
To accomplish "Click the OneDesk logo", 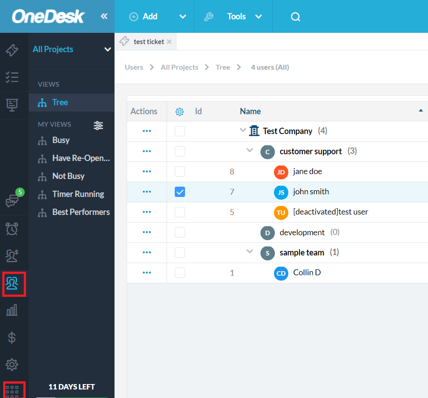I will 49,16.
